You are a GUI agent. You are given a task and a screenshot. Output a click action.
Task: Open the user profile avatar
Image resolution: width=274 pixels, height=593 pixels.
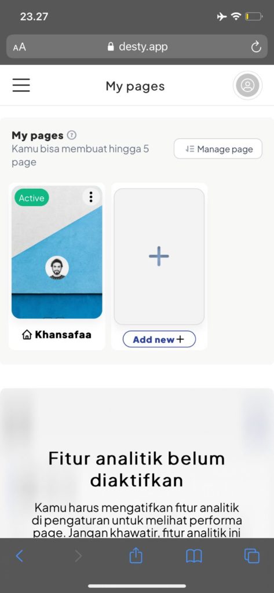(x=247, y=86)
